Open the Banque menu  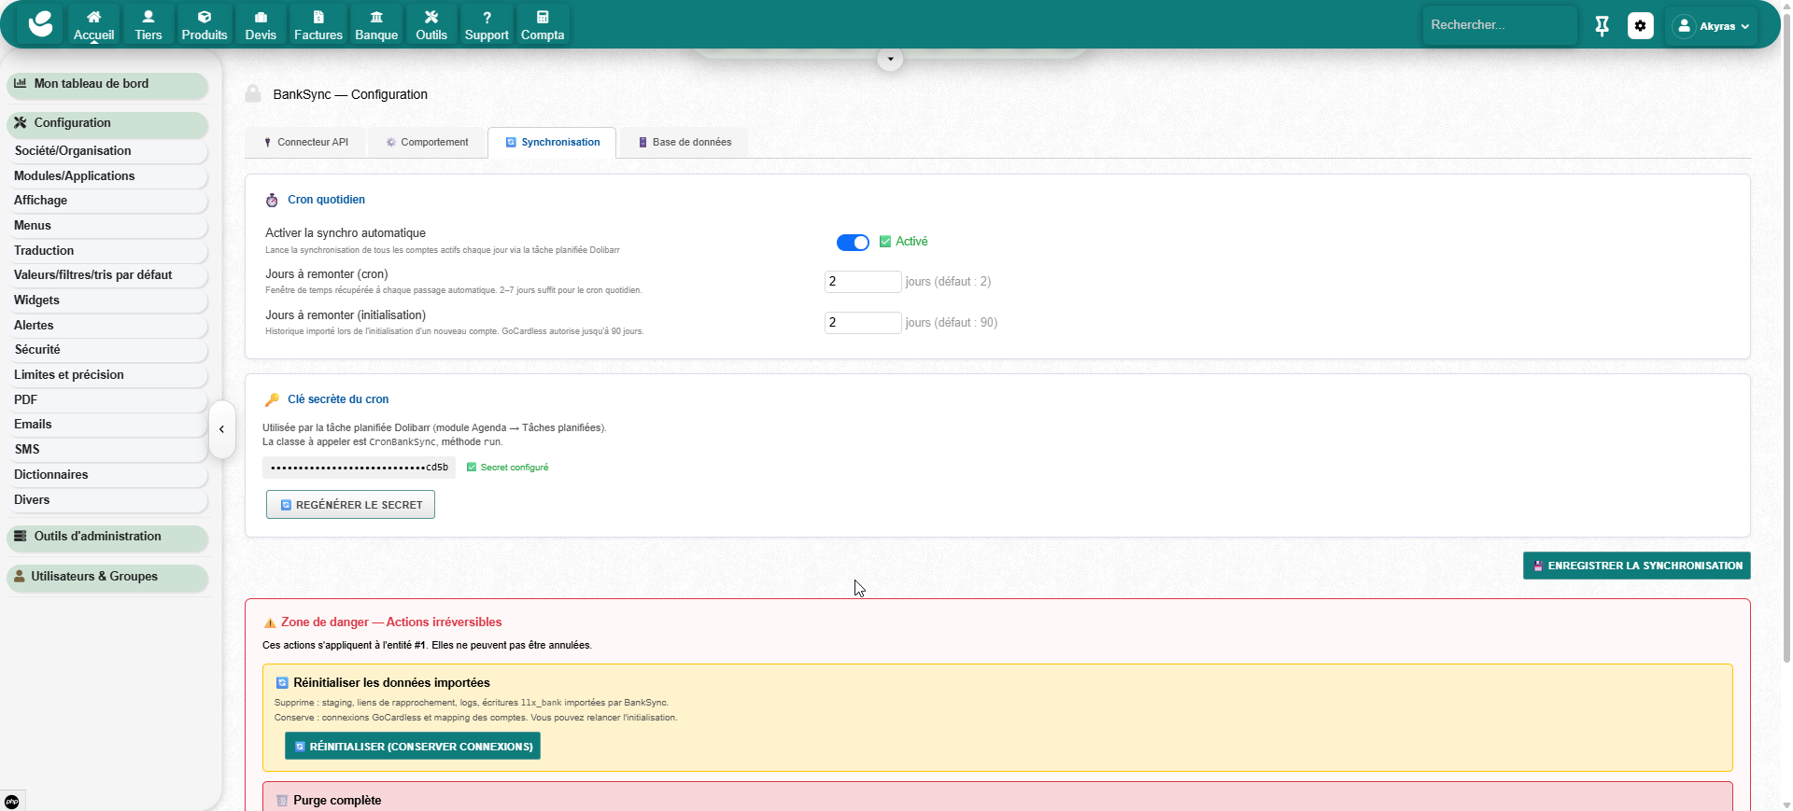376,25
